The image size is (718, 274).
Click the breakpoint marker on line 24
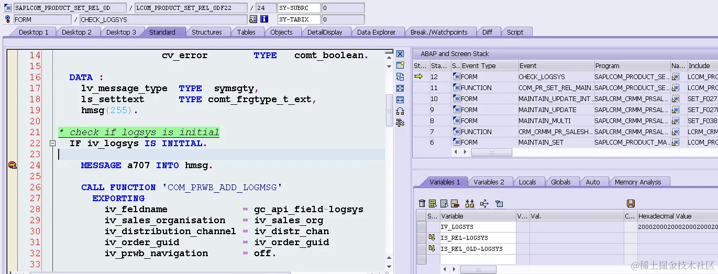click(12, 166)
